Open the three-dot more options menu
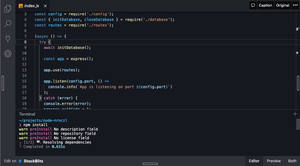 point(295,5)
